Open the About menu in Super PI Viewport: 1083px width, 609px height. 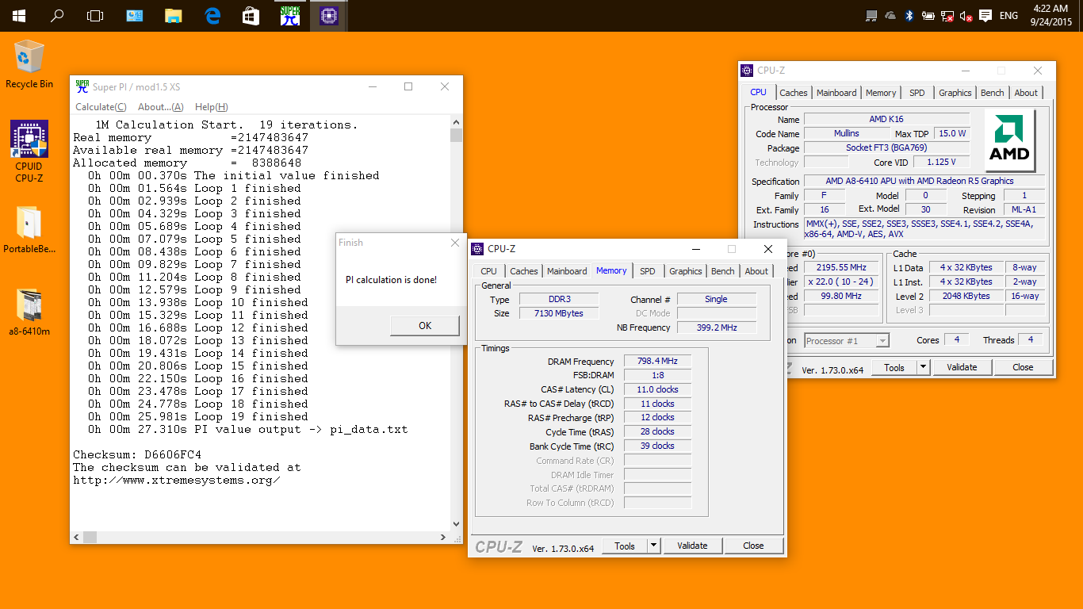tap(161, 107)
